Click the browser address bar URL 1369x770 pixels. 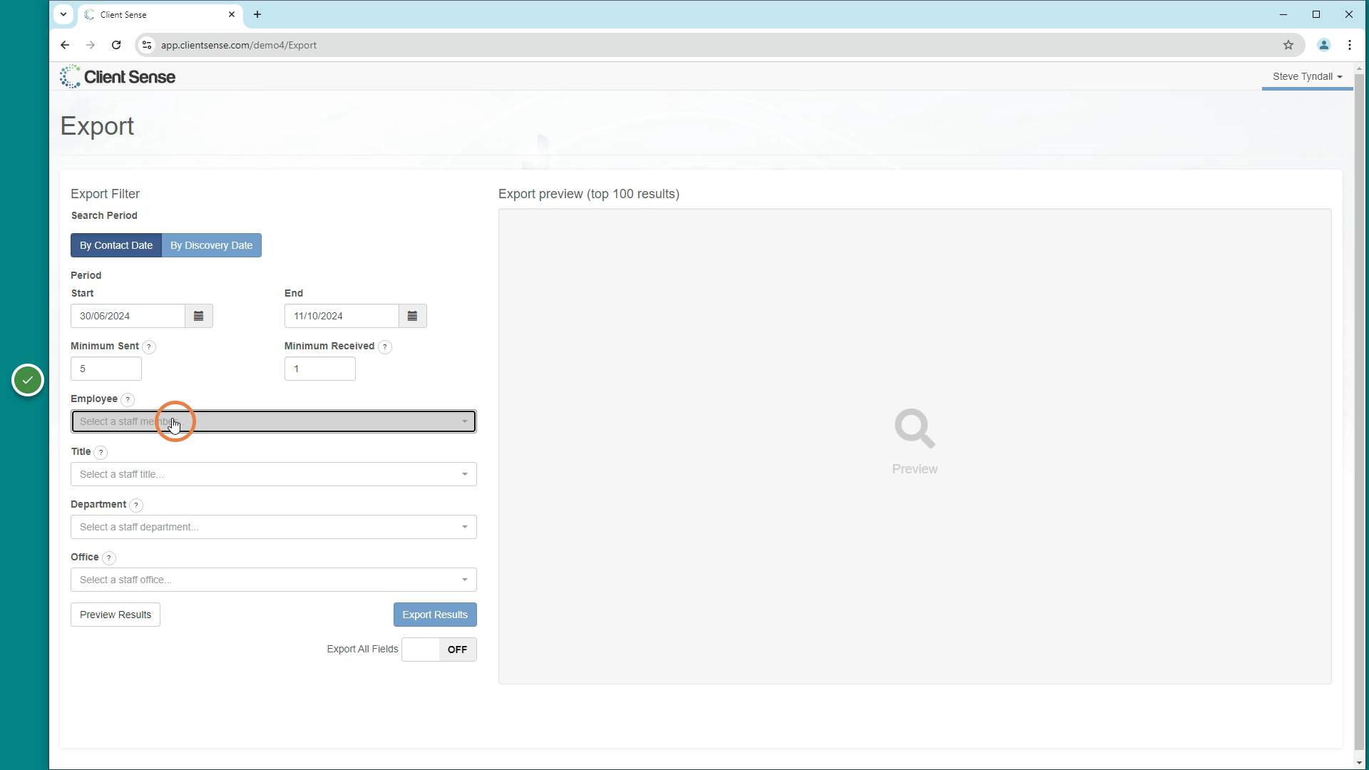point(239,45)
